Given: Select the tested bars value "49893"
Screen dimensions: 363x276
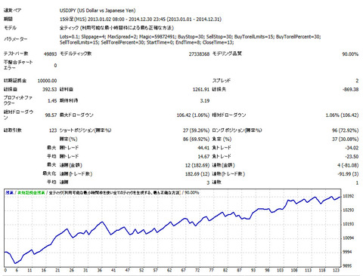Looking at the screenshot, I should click(50, 54).
